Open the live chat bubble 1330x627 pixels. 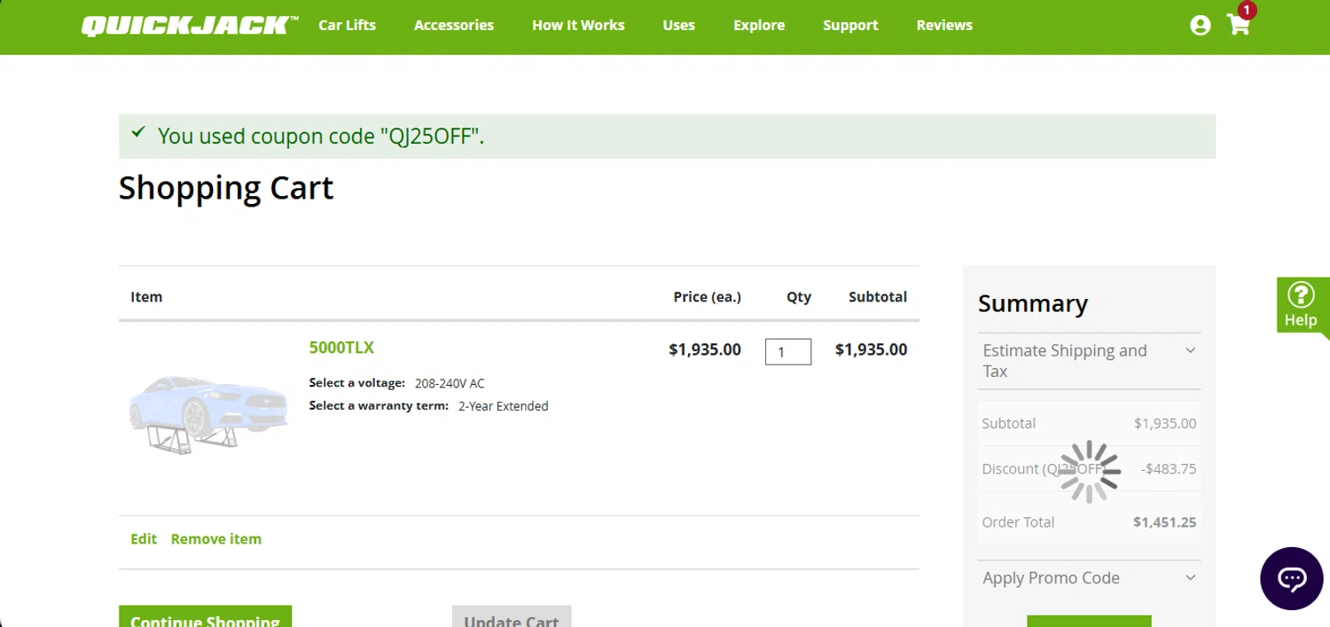pyautogui.click(x=1292, y=578)
